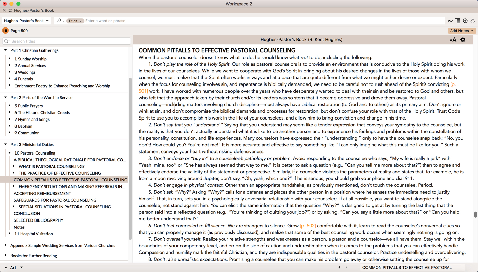Viewport: 478px width, 272px height.
Task: Toggle the table of contents browser icon
Action: (5, 31)
